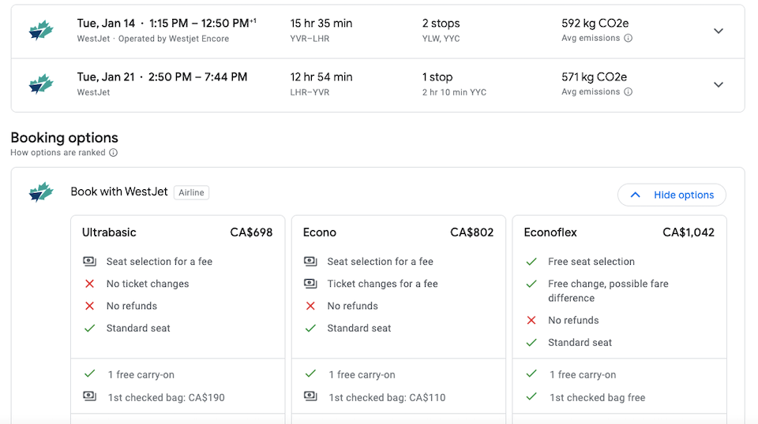758x424 pixels.
Task: Select the Econoflex fare card title
Action: click(550, 232)
